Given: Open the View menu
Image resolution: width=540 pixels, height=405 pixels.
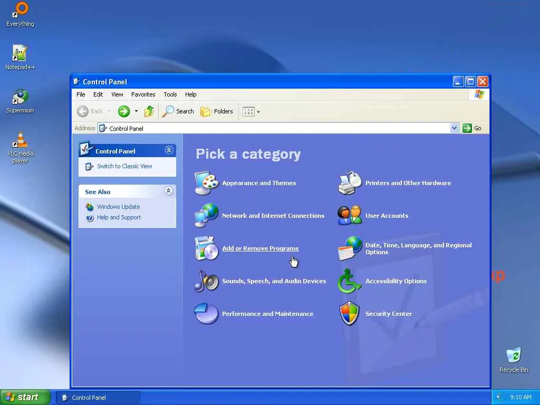Looking at the screenshot, I should click(117, 94).
